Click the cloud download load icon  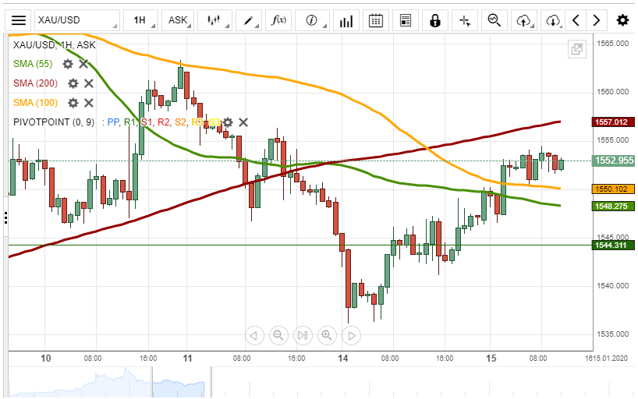552,20
